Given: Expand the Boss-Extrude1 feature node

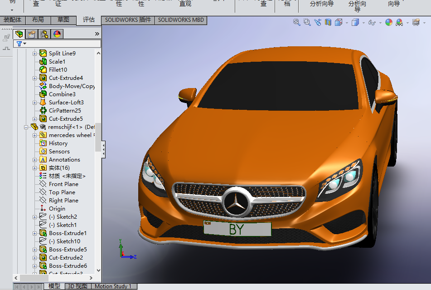Looking at the screenshot, I should click(x=35, y=233).
